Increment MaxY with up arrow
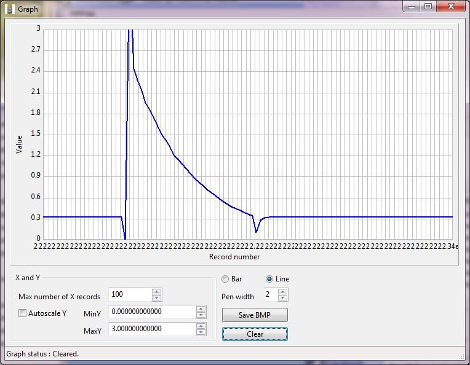This screenshot has height=365, width=470. click(x=201, y=326)
